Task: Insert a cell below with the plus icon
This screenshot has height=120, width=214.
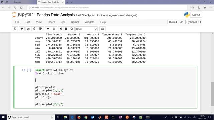Action: (22, 29)
